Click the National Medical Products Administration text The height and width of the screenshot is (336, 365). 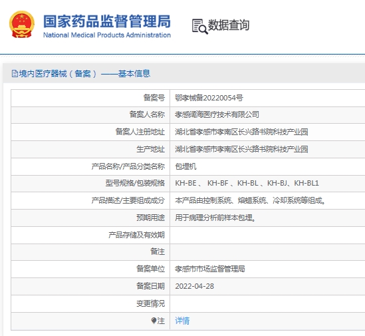click(x=107, y=35)
